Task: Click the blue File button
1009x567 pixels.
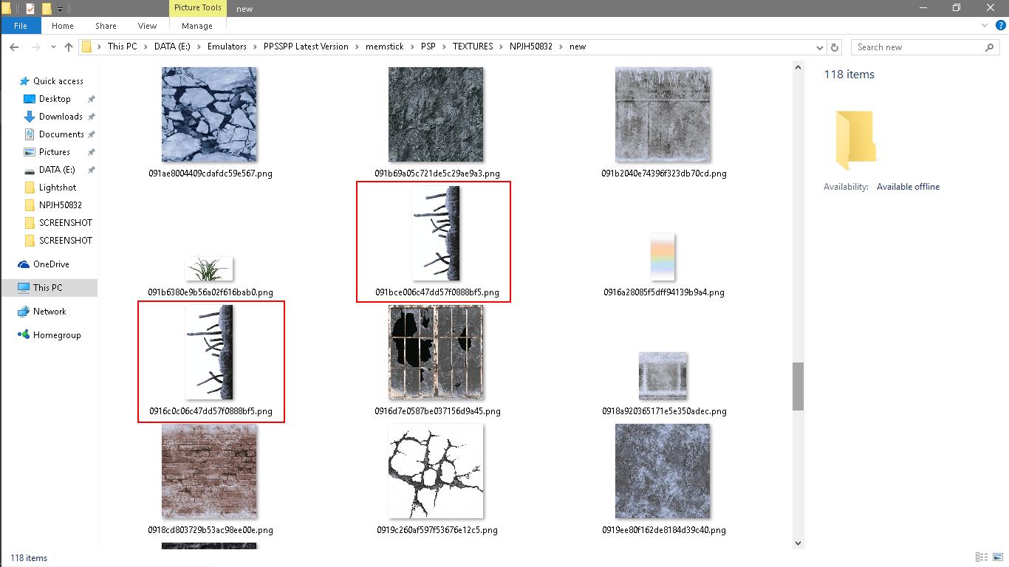Action: point(21,26)
